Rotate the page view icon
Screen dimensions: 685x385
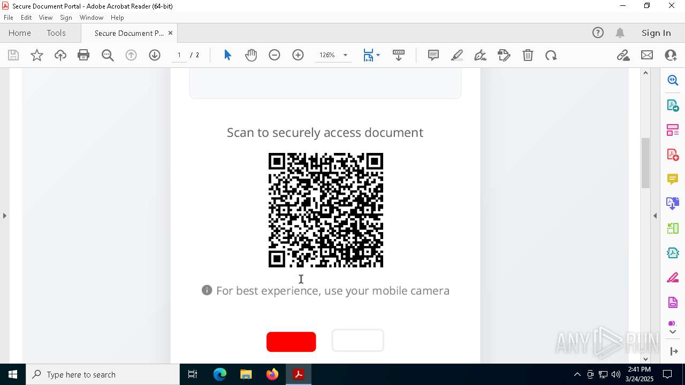point(551,55)
